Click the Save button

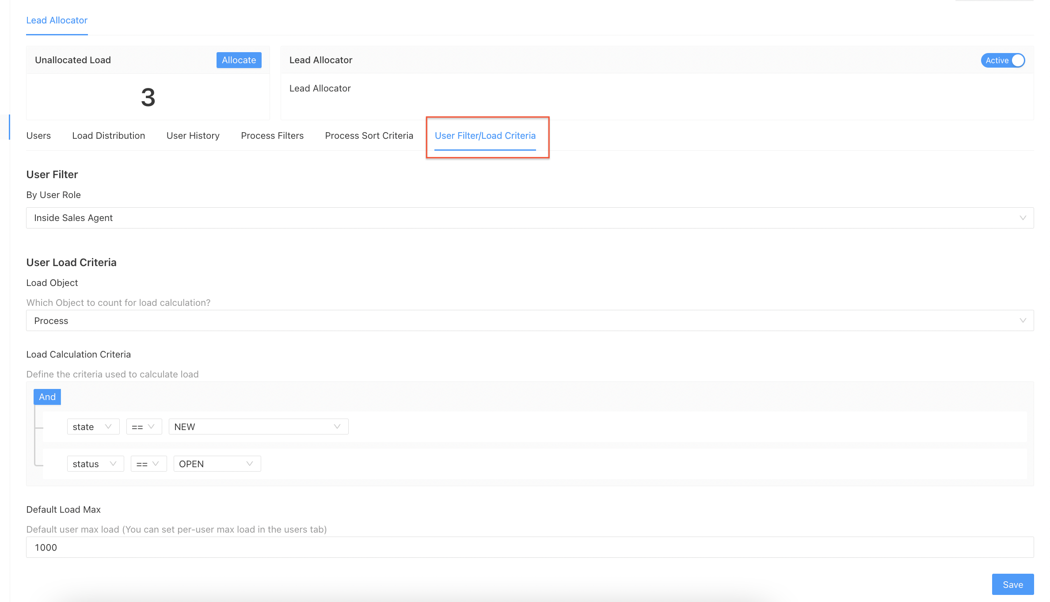1012,584
